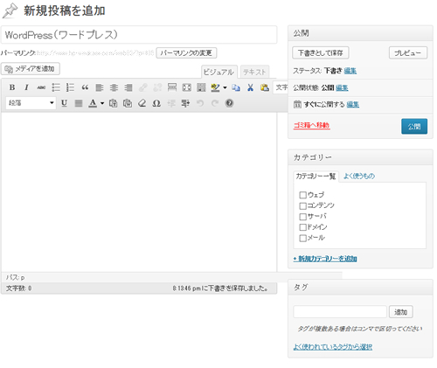Click 新規カテゴリーを追加 link
The image size is (437, 368).
click(x=325, y=259)
